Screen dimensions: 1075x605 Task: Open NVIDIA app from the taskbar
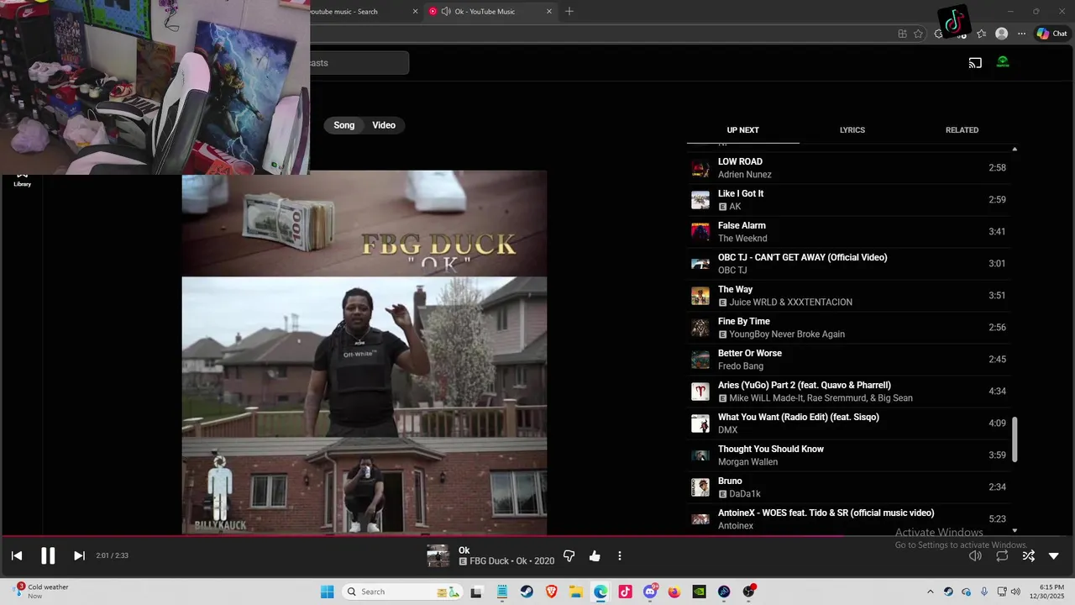click(x=699, y=592)
